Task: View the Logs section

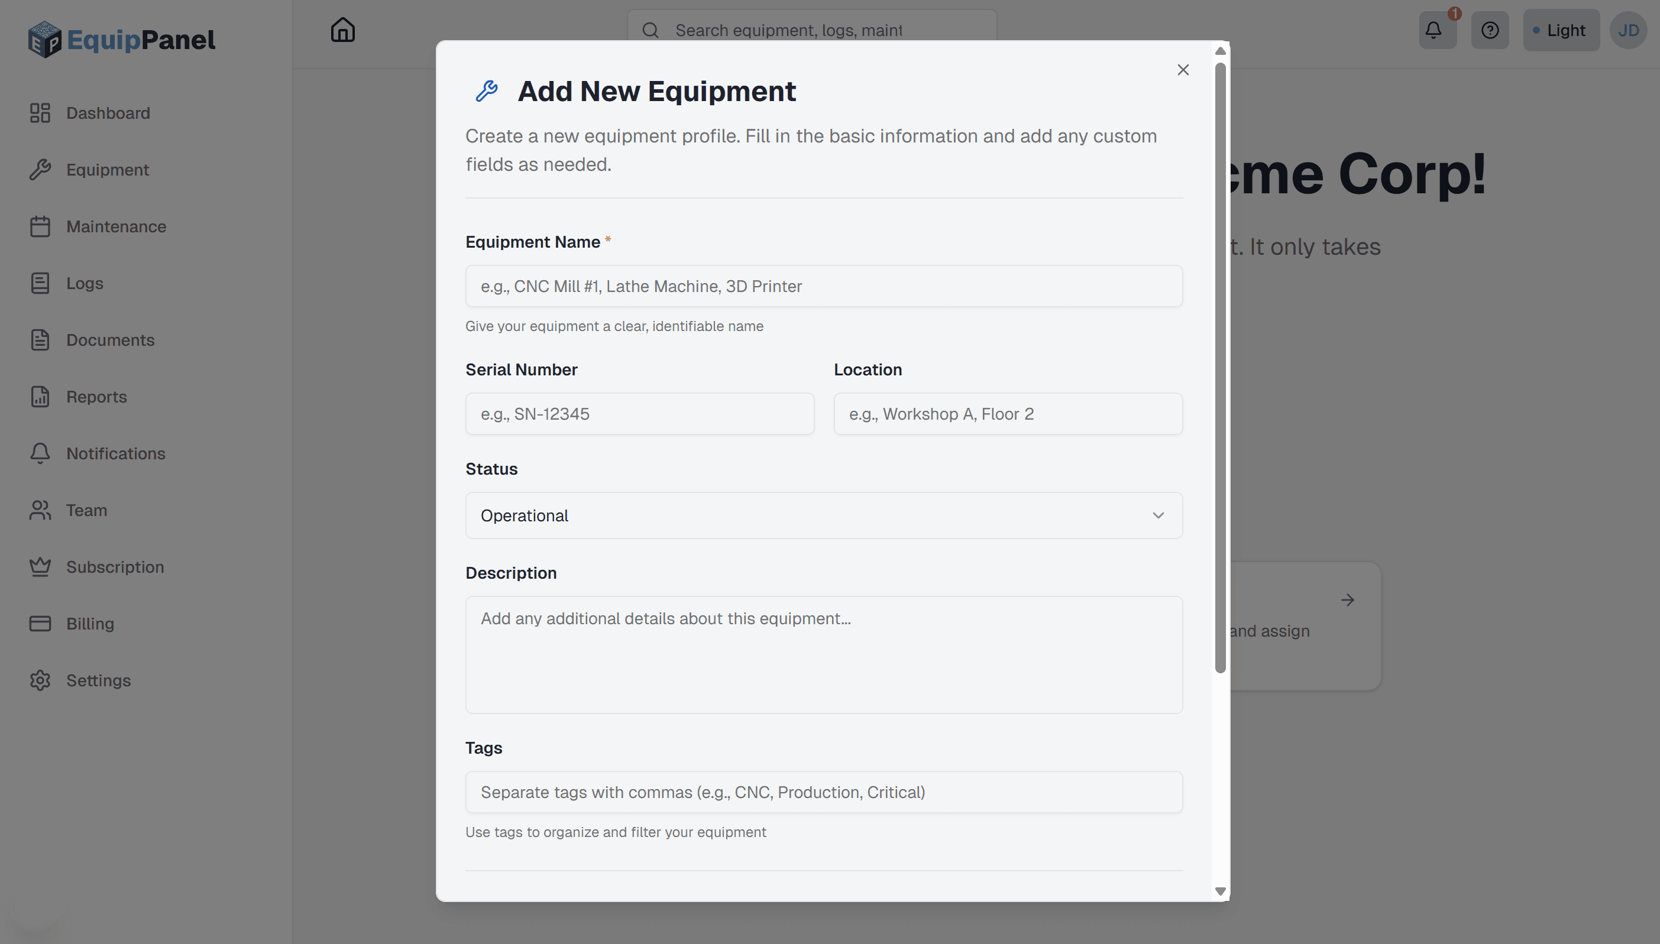Action: point(85,283)
